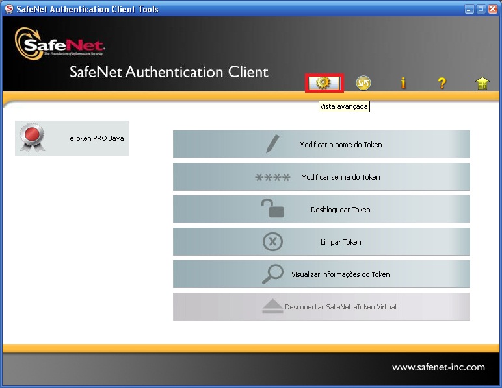The image size is (502, 388).
Task: Click the Home house icon
Action: click(482, 83)
